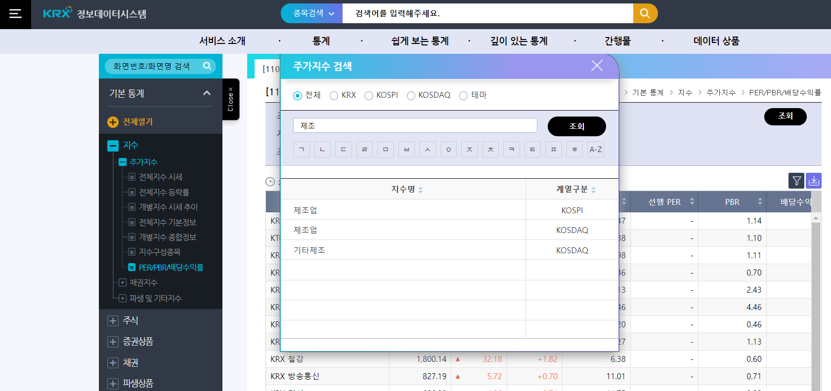Screen dimensions: 831x391
Task: Open the 쉽게 보는 통계 menu
Action: click(x=420, y=41)
